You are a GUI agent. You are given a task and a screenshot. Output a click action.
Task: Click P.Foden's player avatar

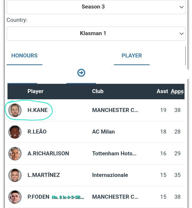pos(15,197)
